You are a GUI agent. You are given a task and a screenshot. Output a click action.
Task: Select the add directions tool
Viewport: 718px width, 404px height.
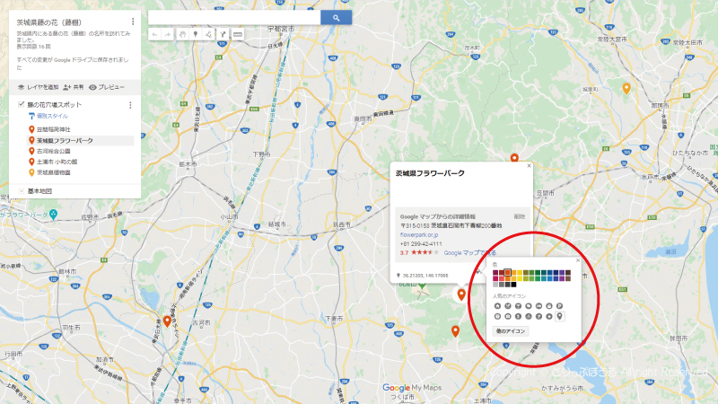223,34
